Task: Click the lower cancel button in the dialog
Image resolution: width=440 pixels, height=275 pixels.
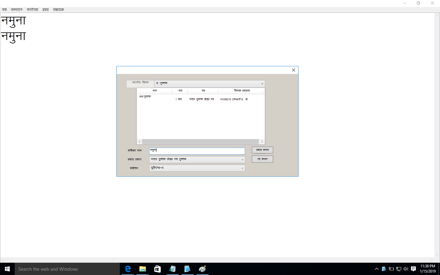Action: click(x=262, y=159)
